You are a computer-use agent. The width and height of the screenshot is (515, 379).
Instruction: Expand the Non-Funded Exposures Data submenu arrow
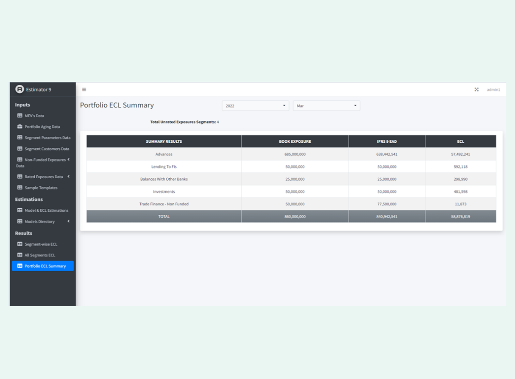click(68, 160)
